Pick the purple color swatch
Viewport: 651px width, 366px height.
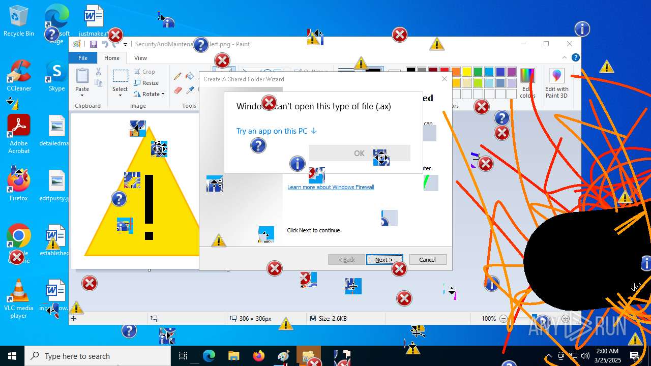[x=511, y=72]
